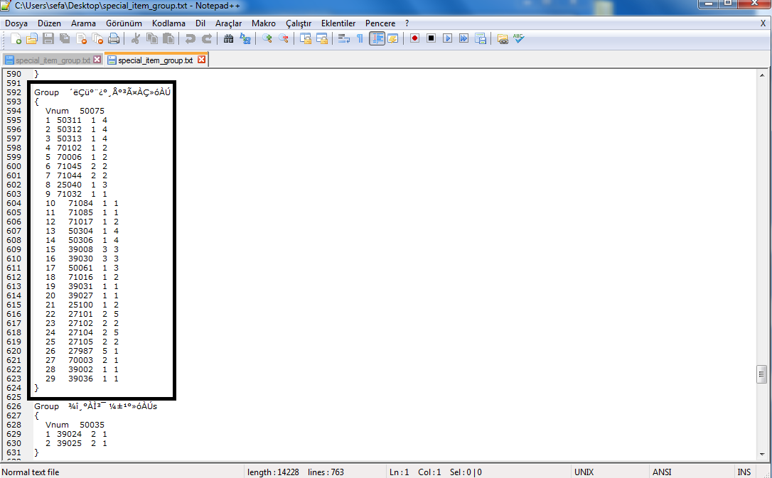
Task: Open the Pencere menu
Action: (x=380, y=23)
